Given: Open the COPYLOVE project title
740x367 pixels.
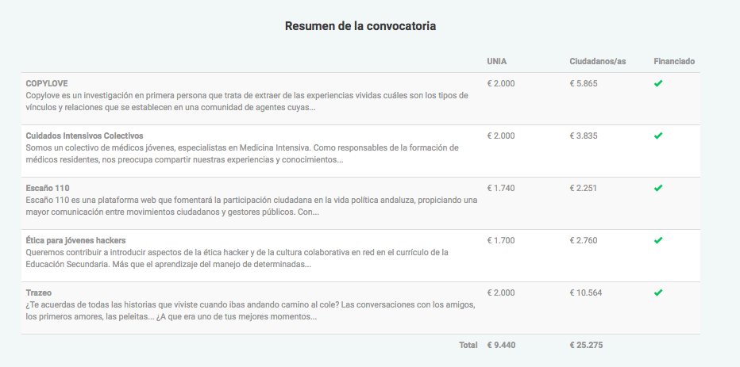Looking at the screenshot, I should point(47,83).
